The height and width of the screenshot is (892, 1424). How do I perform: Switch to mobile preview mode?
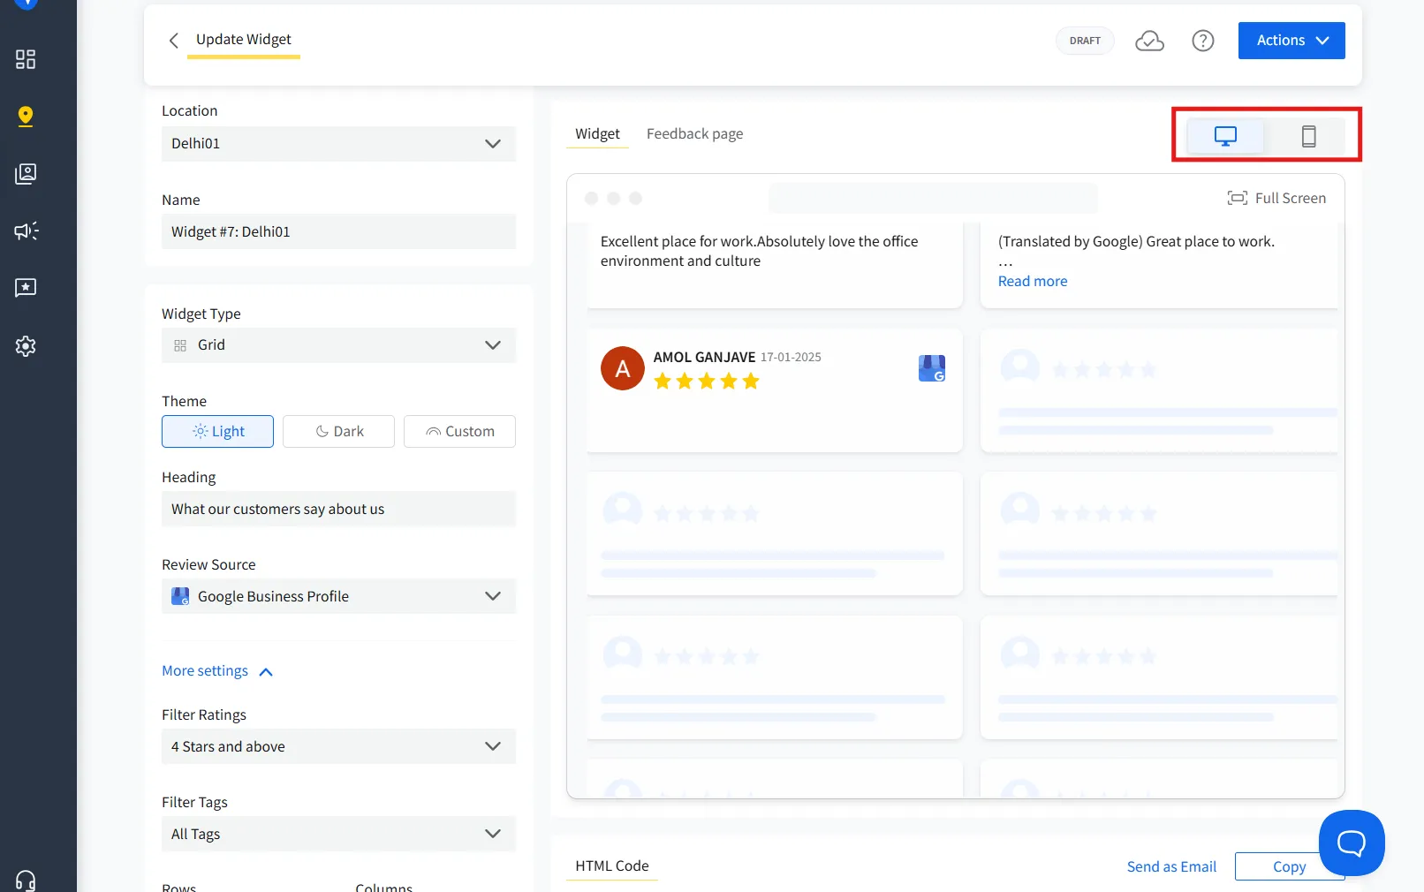tap(1308, 136)
